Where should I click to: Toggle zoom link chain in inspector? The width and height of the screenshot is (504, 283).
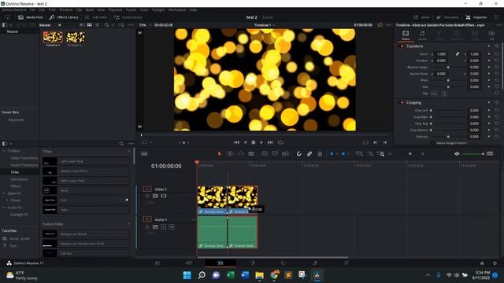pyautogui.click(x=458, y=54)
